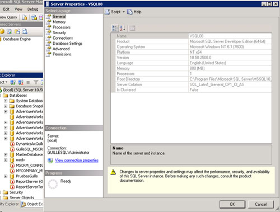Select the General page
280x212 pixels.
point(59,16)
